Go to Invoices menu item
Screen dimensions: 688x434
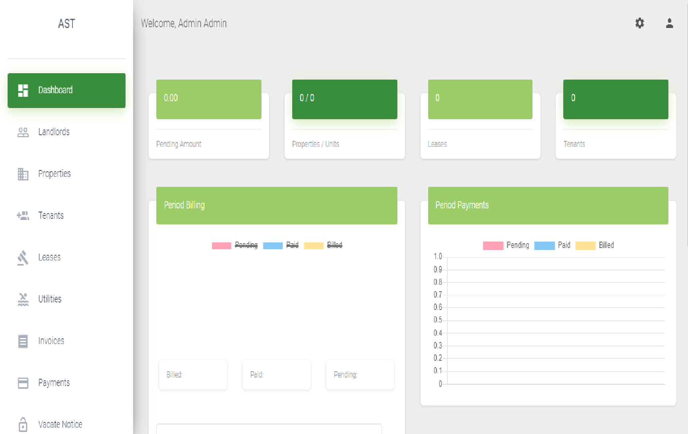click(x=51, y=341)
